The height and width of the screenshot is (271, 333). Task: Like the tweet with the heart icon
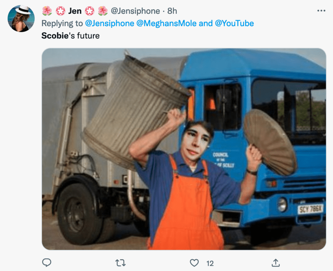tap(194, 263)
